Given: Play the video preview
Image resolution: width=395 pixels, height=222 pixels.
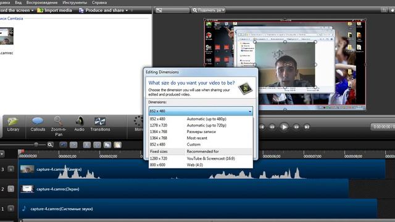Looking at the screenshot, I should pos(284,127).
